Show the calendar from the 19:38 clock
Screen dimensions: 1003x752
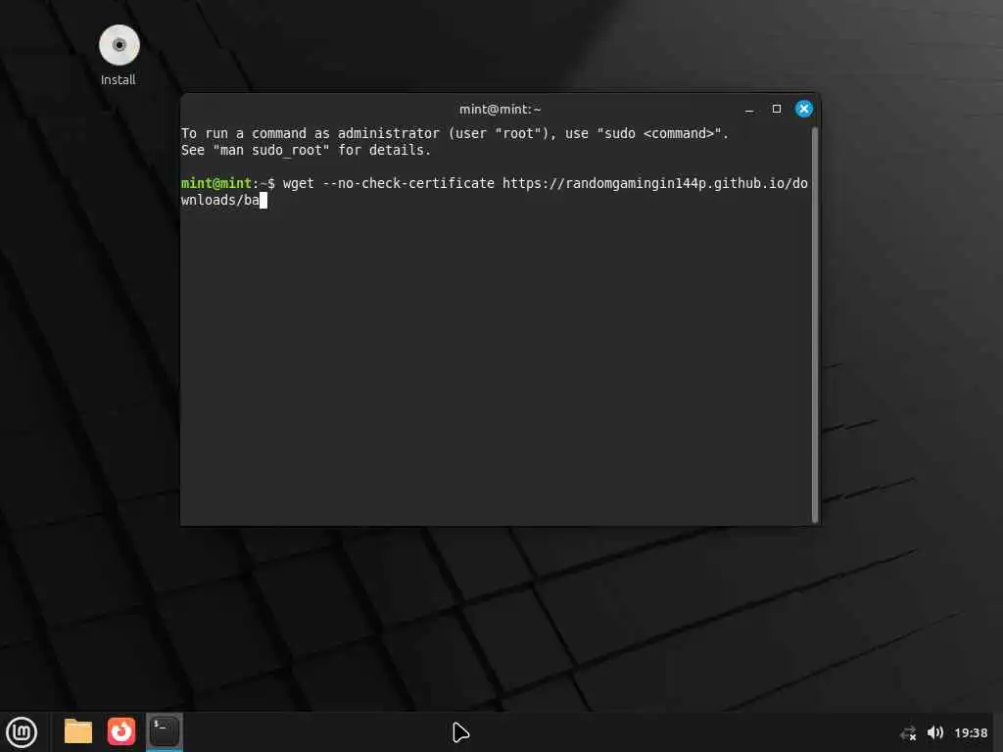pos(971,732)
